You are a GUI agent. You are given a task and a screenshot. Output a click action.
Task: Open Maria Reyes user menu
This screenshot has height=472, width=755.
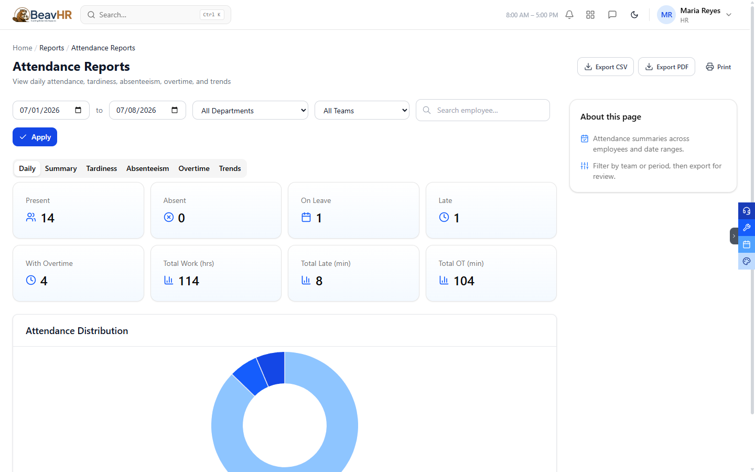[695, 15]
